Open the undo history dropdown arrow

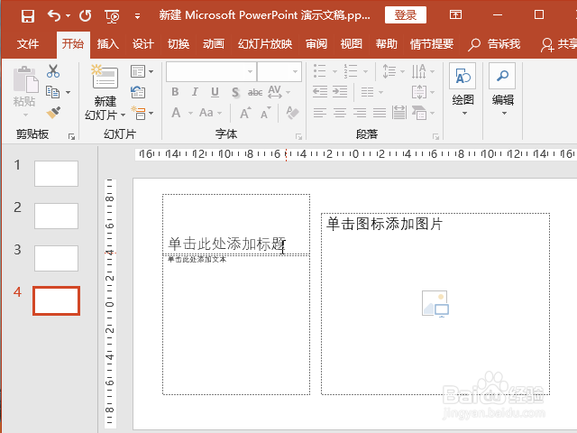(x=69, y=16)
